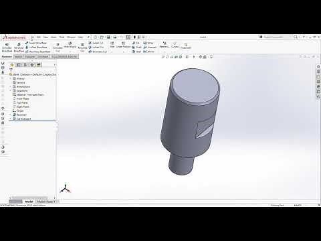Open the View menu
This screenshot has height=241, width=321.
pyautogui.click(x=45, y=37)
